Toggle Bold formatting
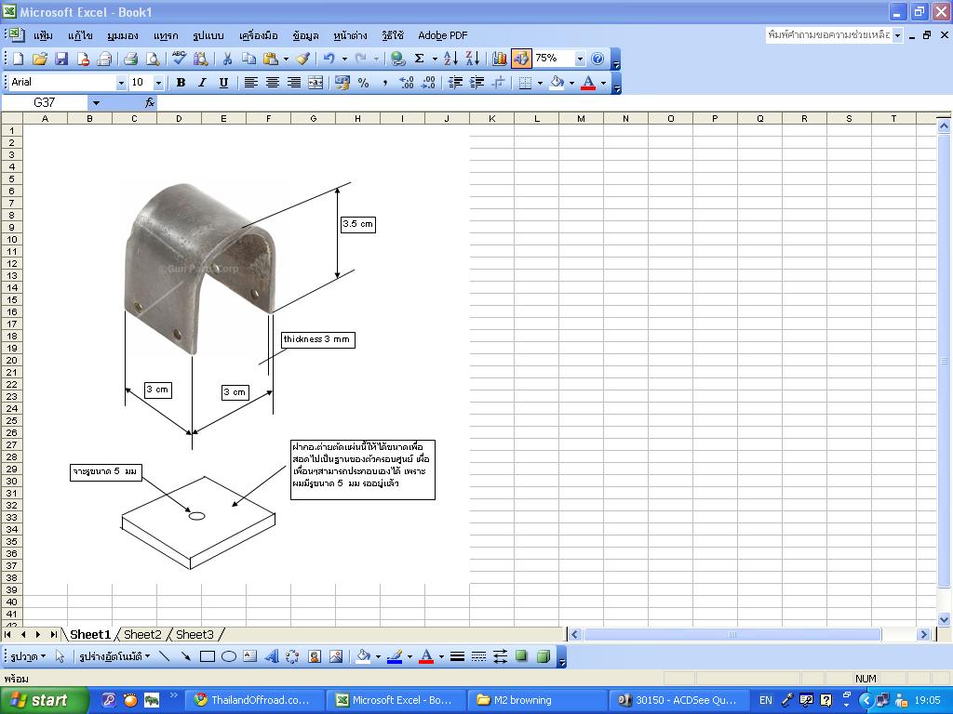 [x=181, y=83]
